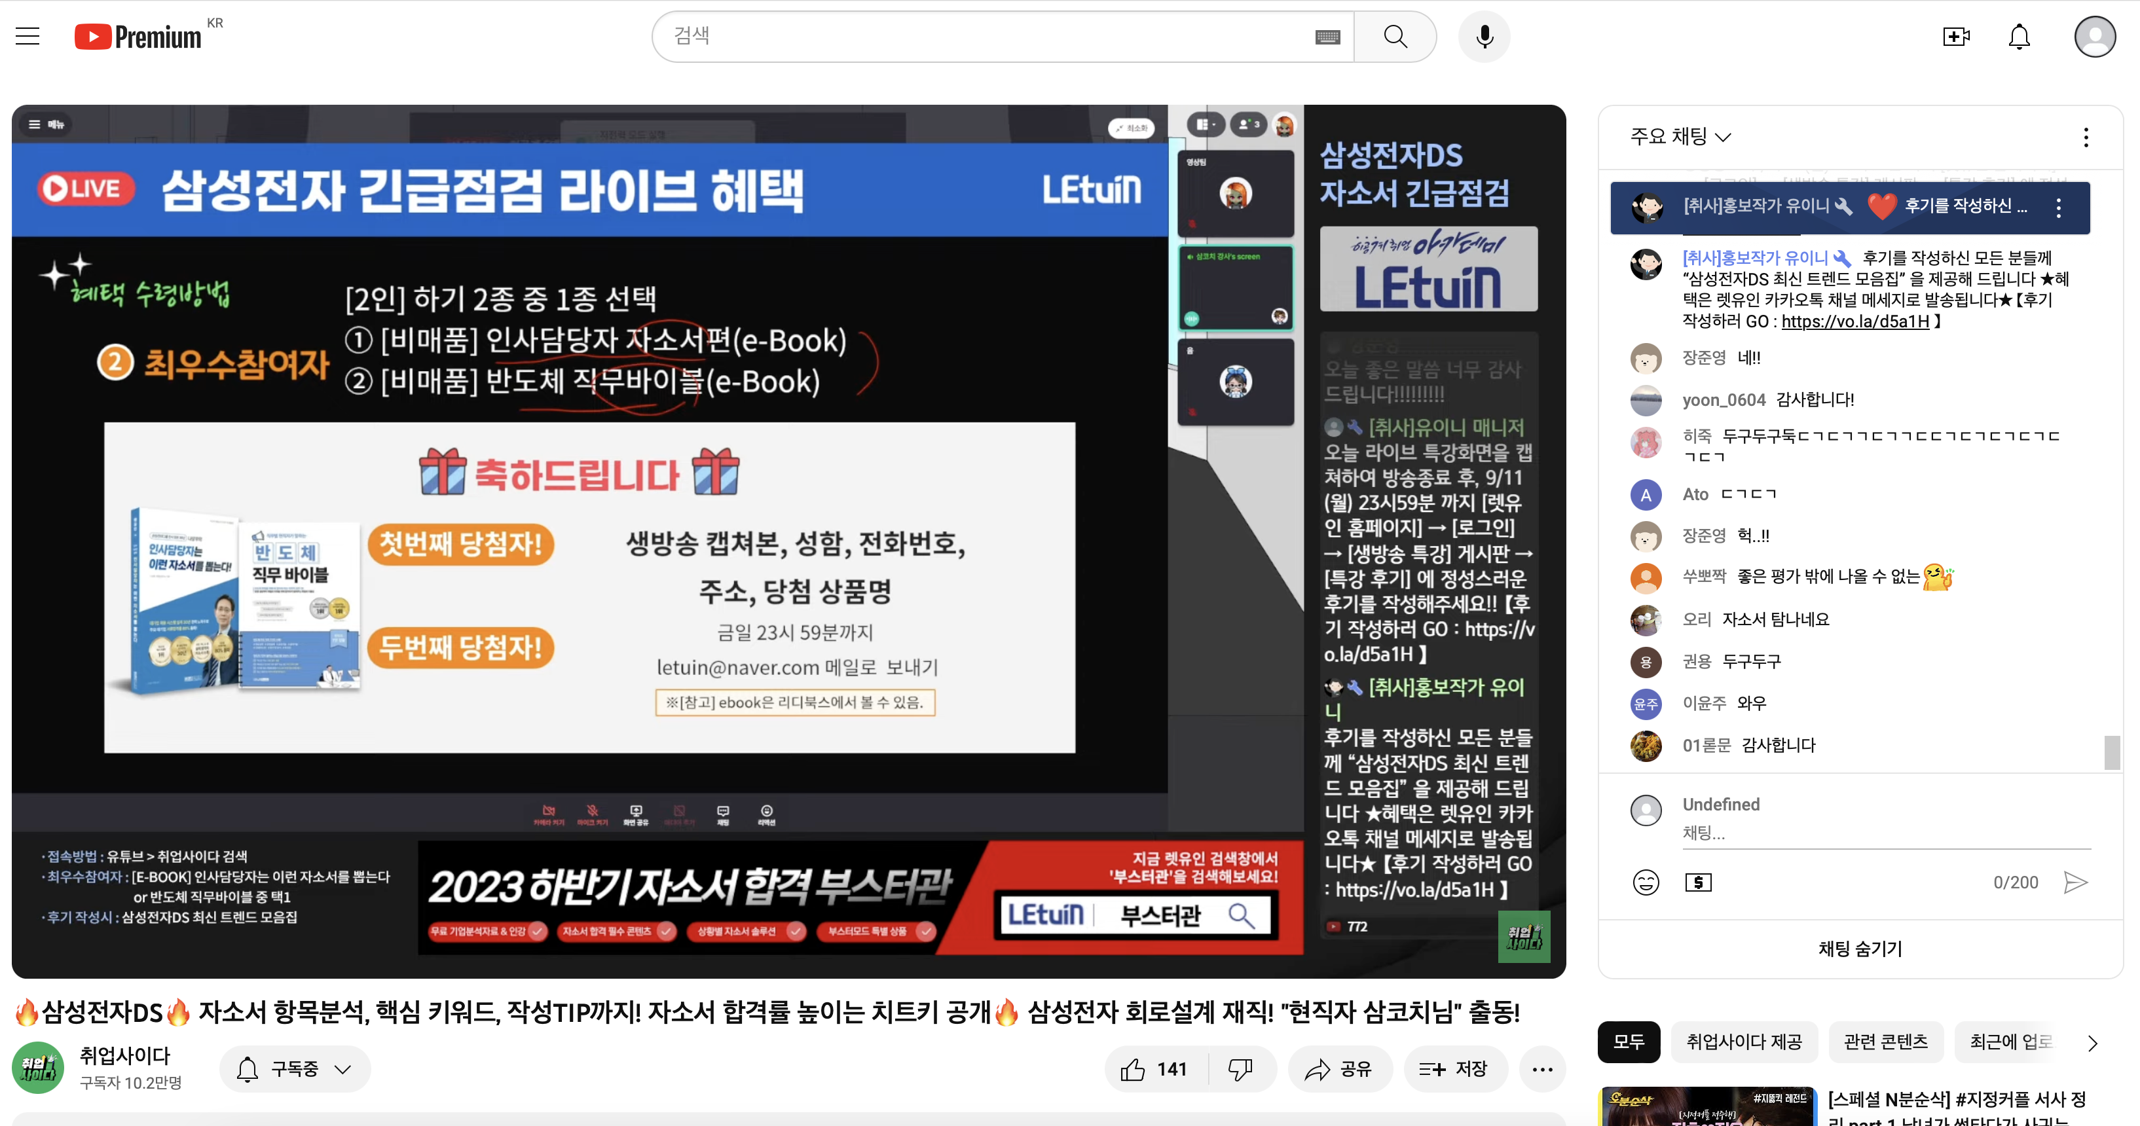The height and width of the screenshot is (1126, 2140).
Task: Open the notifications bell
Action: tap(2020, 37)
